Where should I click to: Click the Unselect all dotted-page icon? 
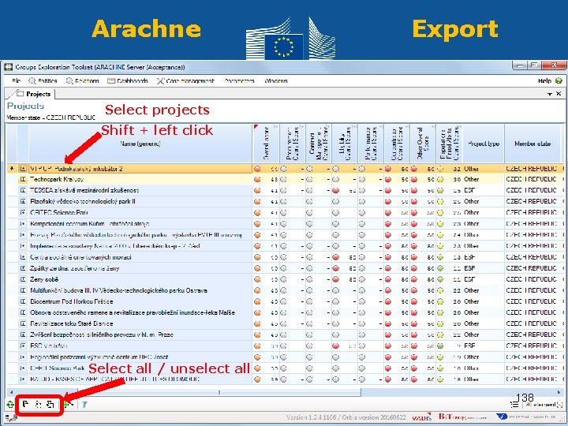[38, 404]
